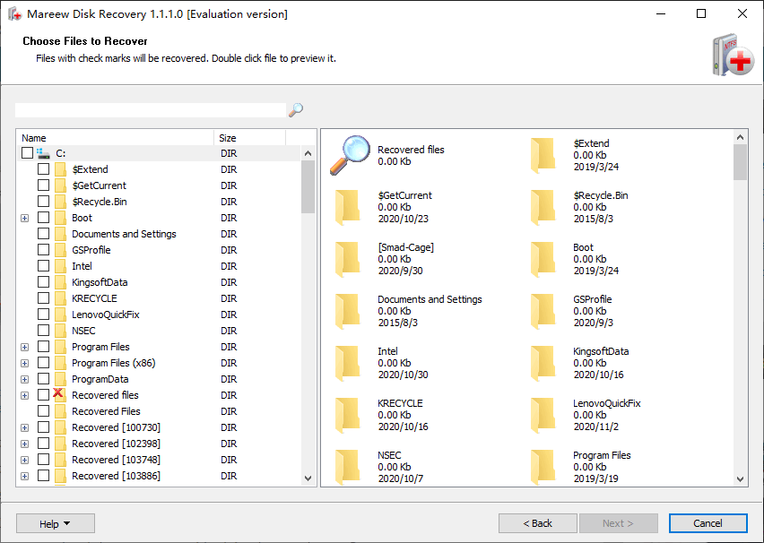The image size is (764, 543).
Task: Check the KingsoftData checkbox
Action: [43, 282]
